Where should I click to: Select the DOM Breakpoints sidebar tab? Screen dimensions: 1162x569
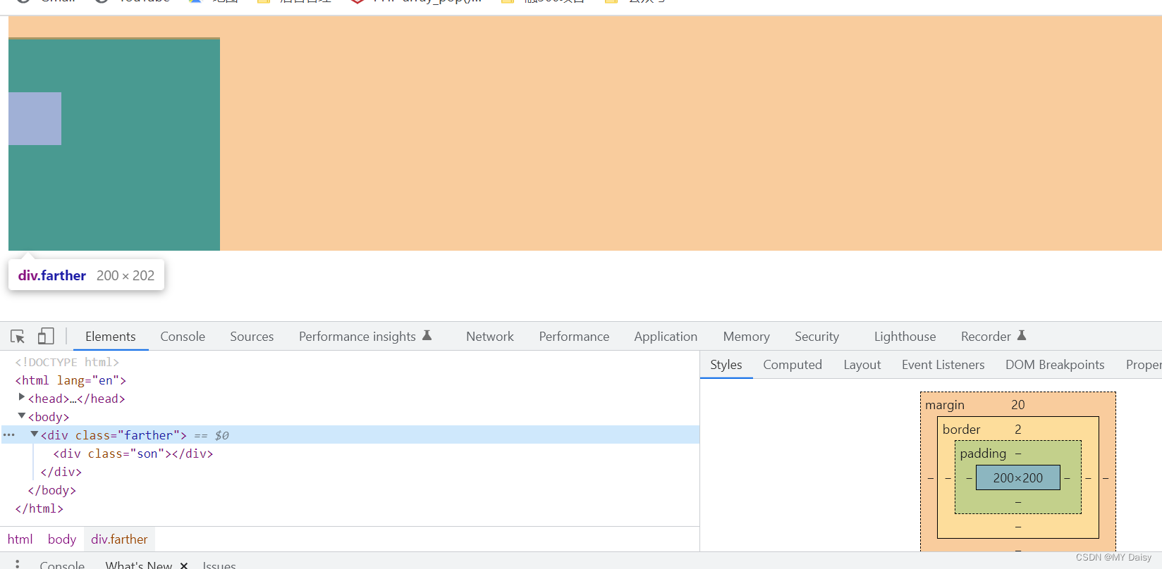tap(1055, 365)
